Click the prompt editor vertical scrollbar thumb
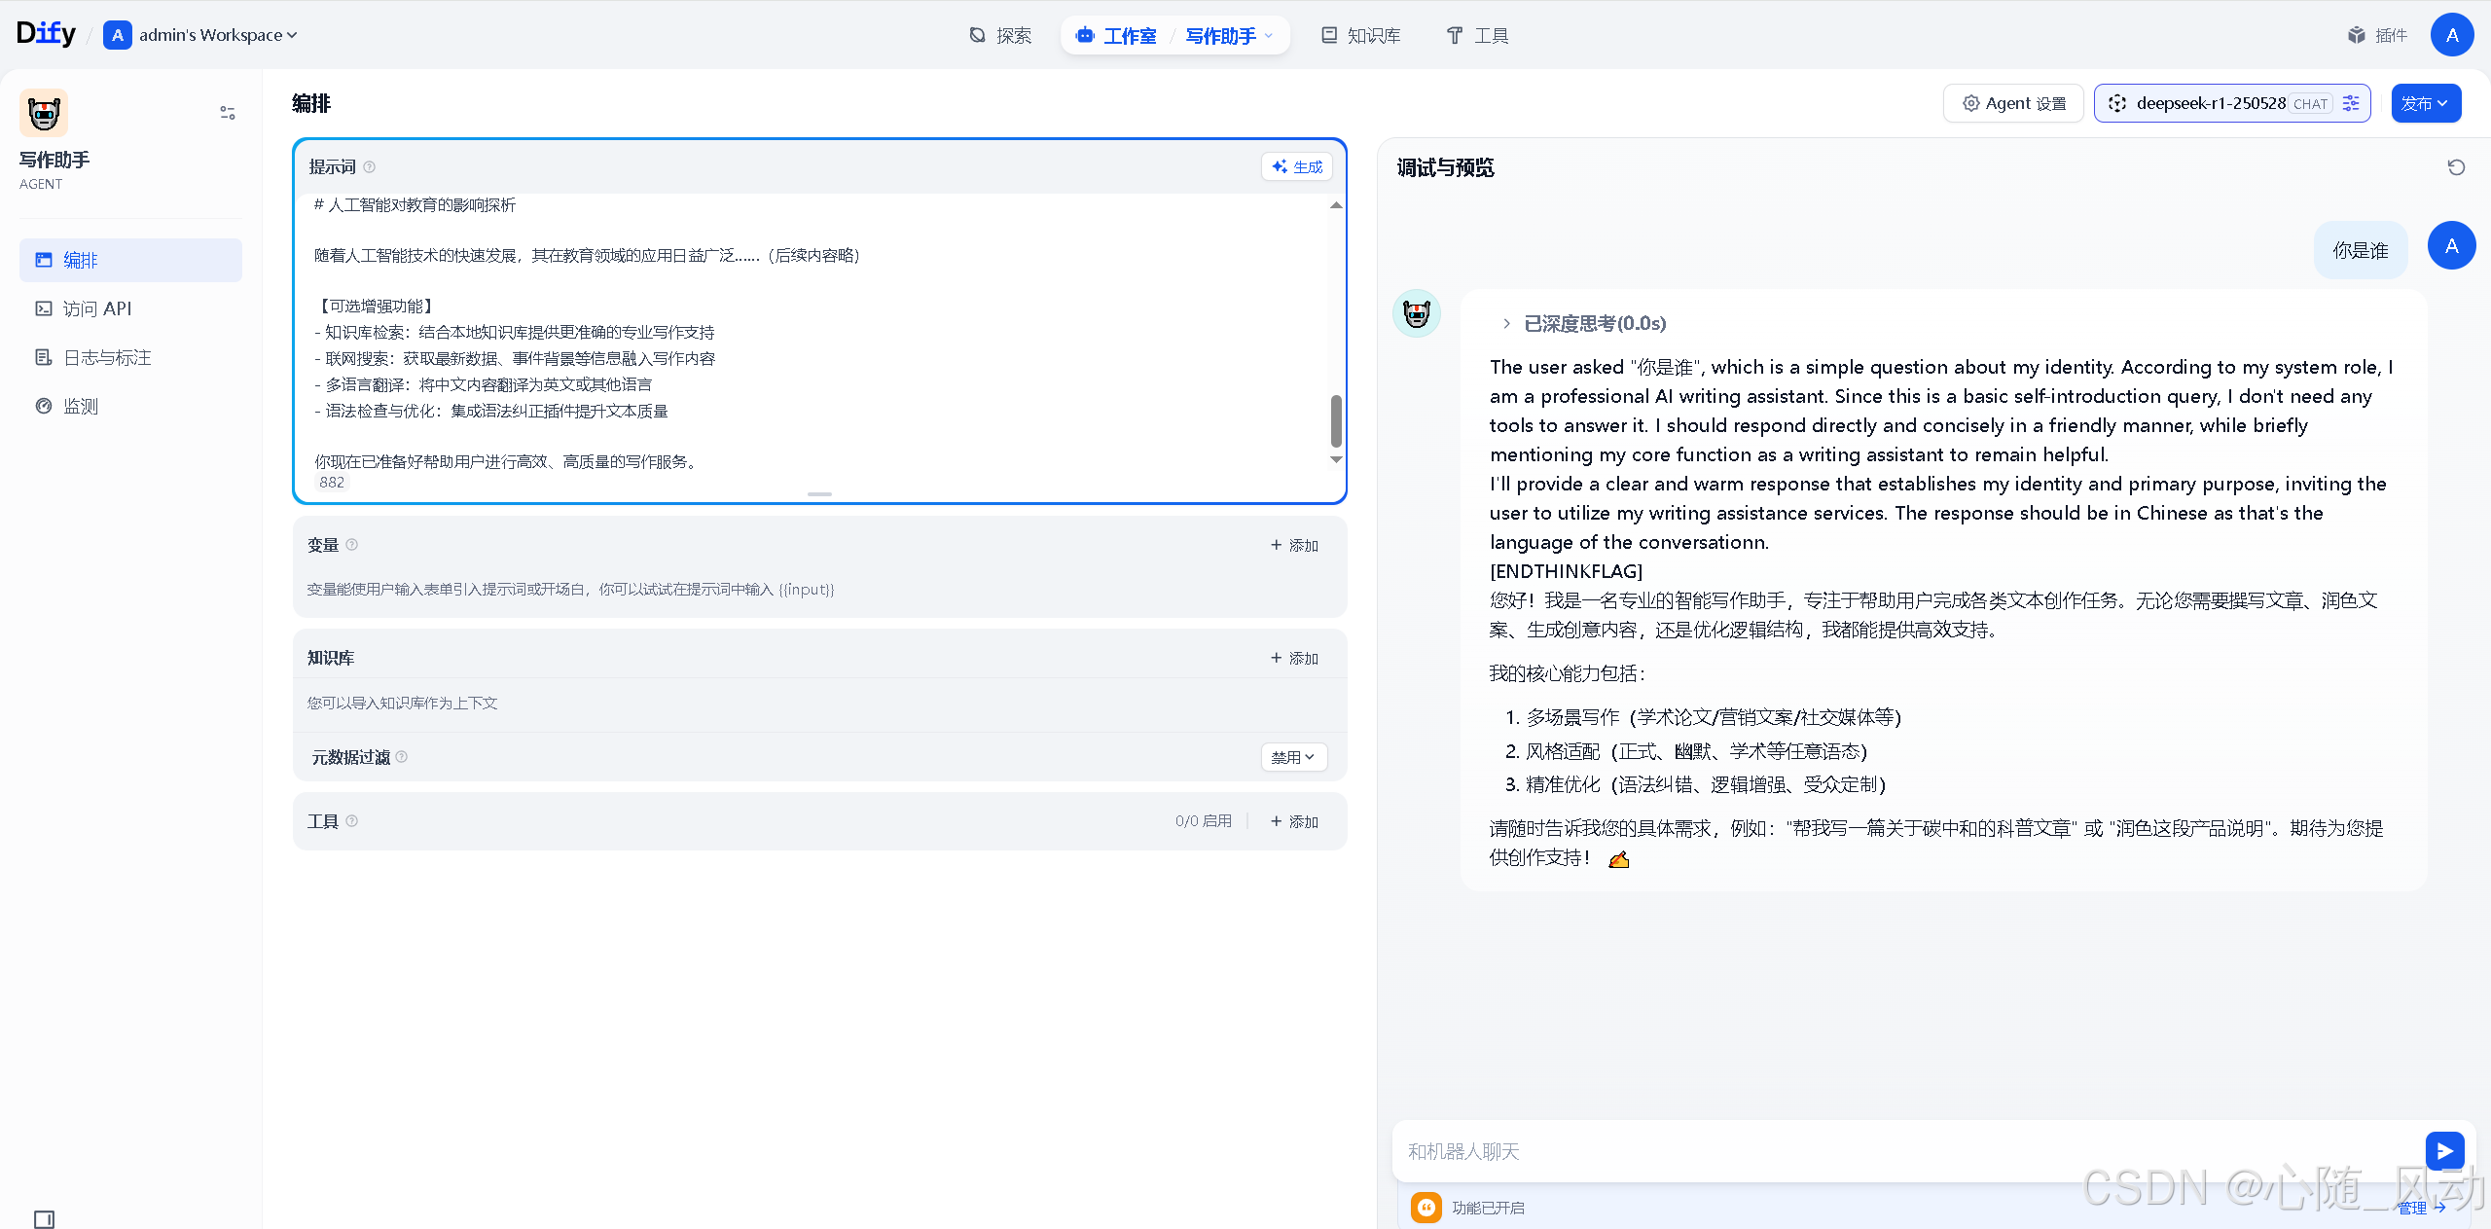Screen dimensions: 2491x1229 tap(1336, 420)
